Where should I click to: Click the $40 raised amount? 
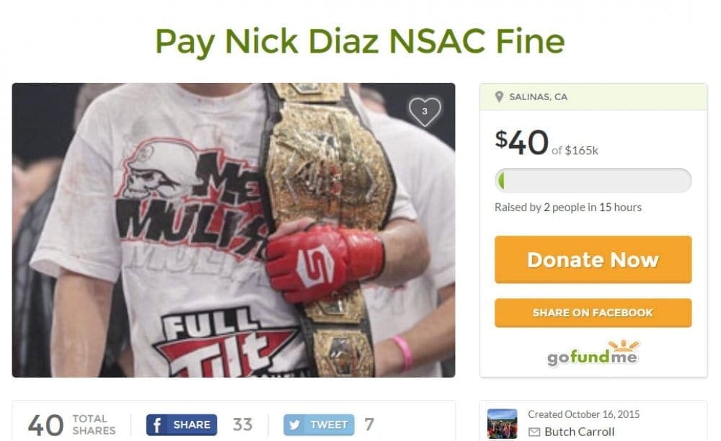click(521, 142)
